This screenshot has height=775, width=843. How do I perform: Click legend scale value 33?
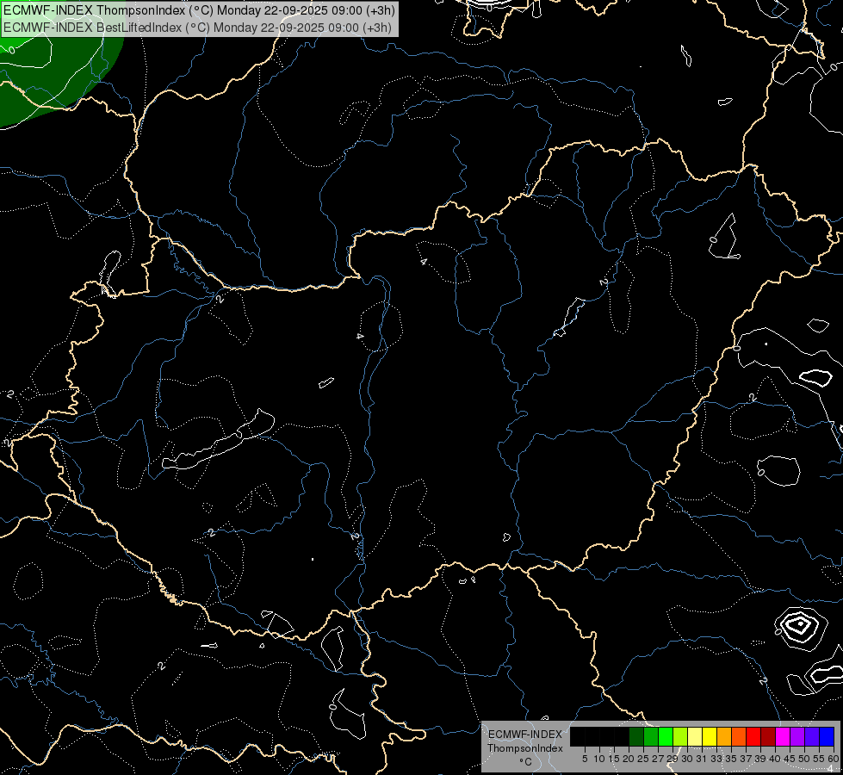[x=716, y=759]
